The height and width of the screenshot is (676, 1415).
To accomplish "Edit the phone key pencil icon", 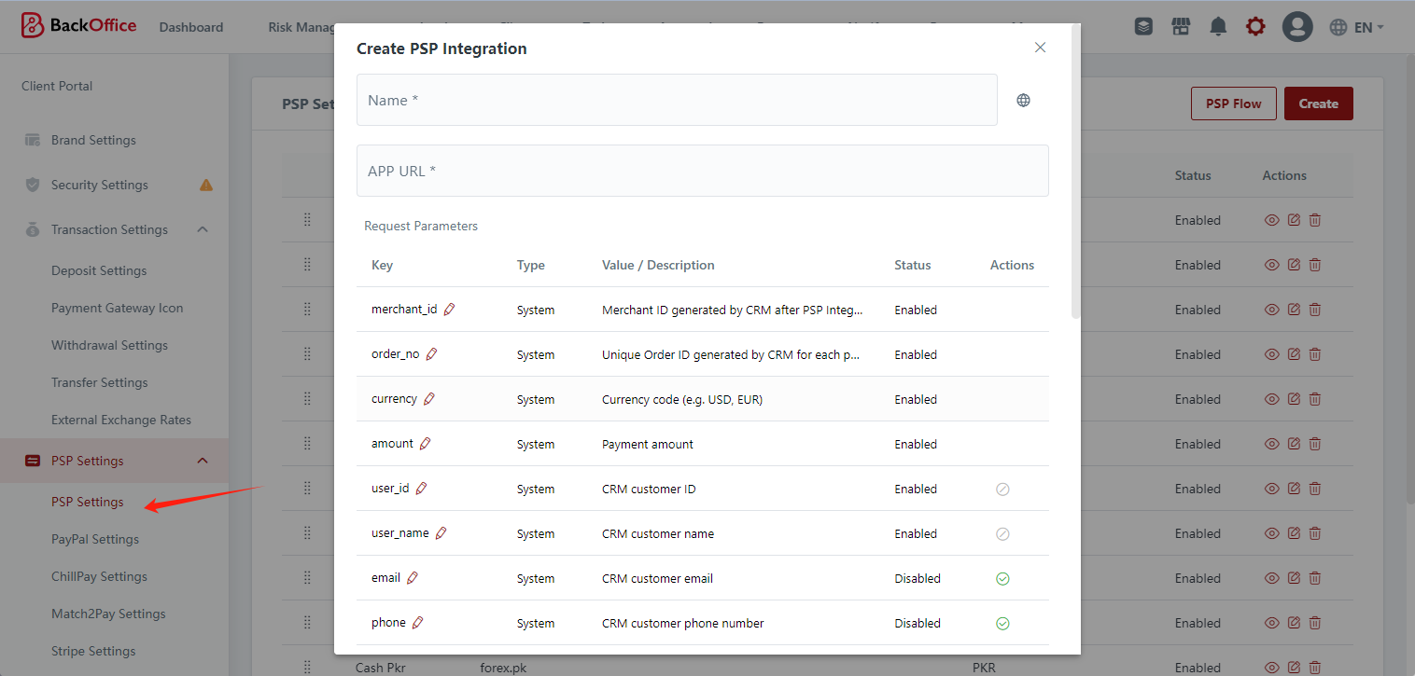I will coord(417,623).
